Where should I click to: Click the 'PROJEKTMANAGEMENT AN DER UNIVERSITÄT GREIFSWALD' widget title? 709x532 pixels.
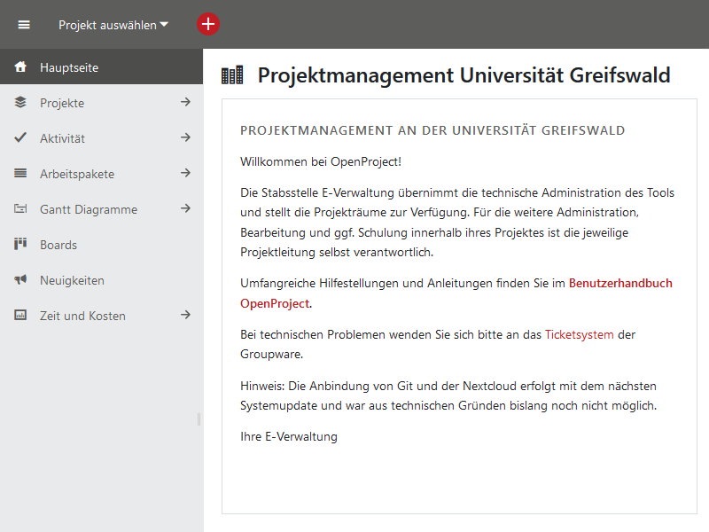pyautogui.click(x=432, y=130)
